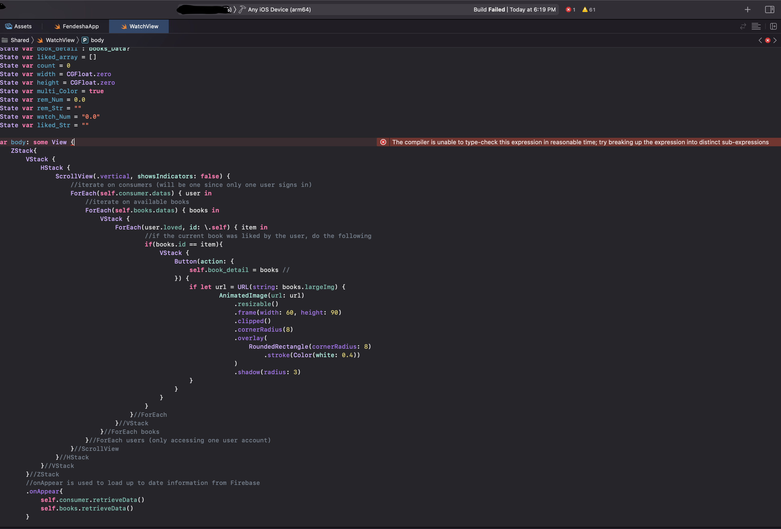The image size is (781, 529).
Task: Click the yellow warning count indicator
Action: point(589,10)
